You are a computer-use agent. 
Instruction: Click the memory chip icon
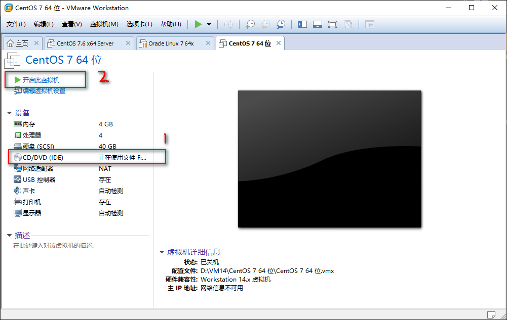point(17,124)
